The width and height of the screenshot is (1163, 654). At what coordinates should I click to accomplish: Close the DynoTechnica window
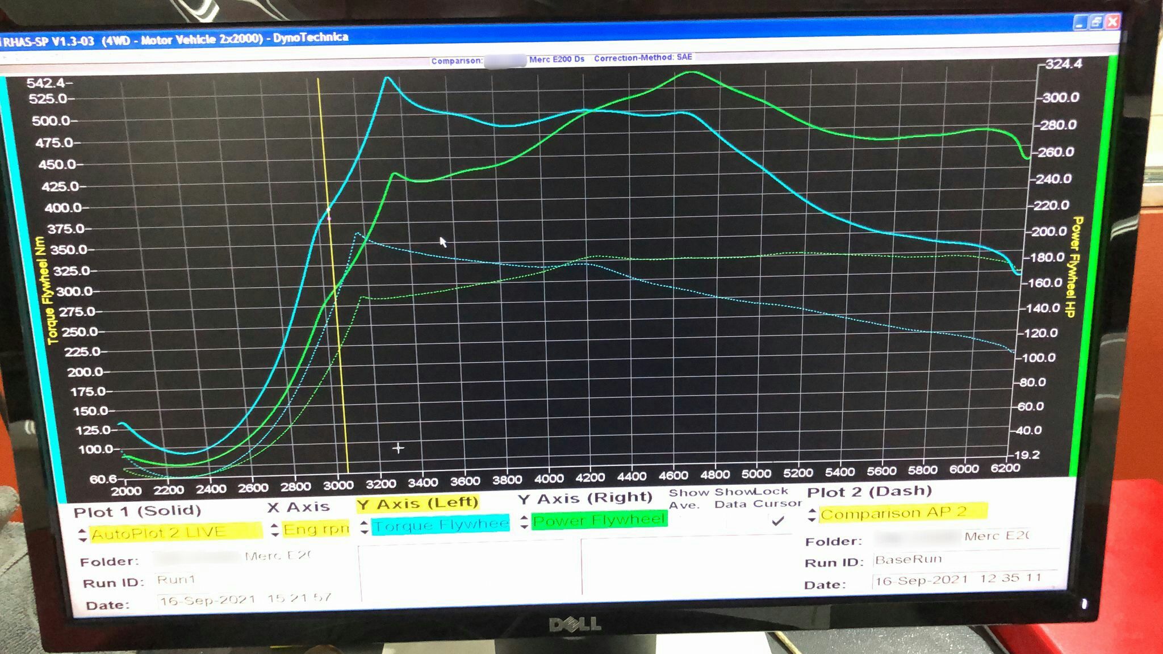(x=1113, y=22)
